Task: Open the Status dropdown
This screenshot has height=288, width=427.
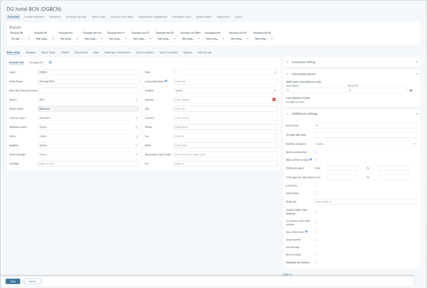Action: point(88,136)
